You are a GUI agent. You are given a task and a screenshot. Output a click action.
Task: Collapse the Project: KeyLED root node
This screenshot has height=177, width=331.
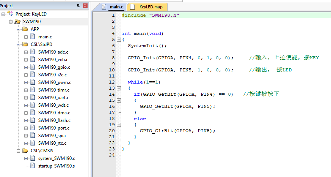pyautogui.click(x=3, y=14)
